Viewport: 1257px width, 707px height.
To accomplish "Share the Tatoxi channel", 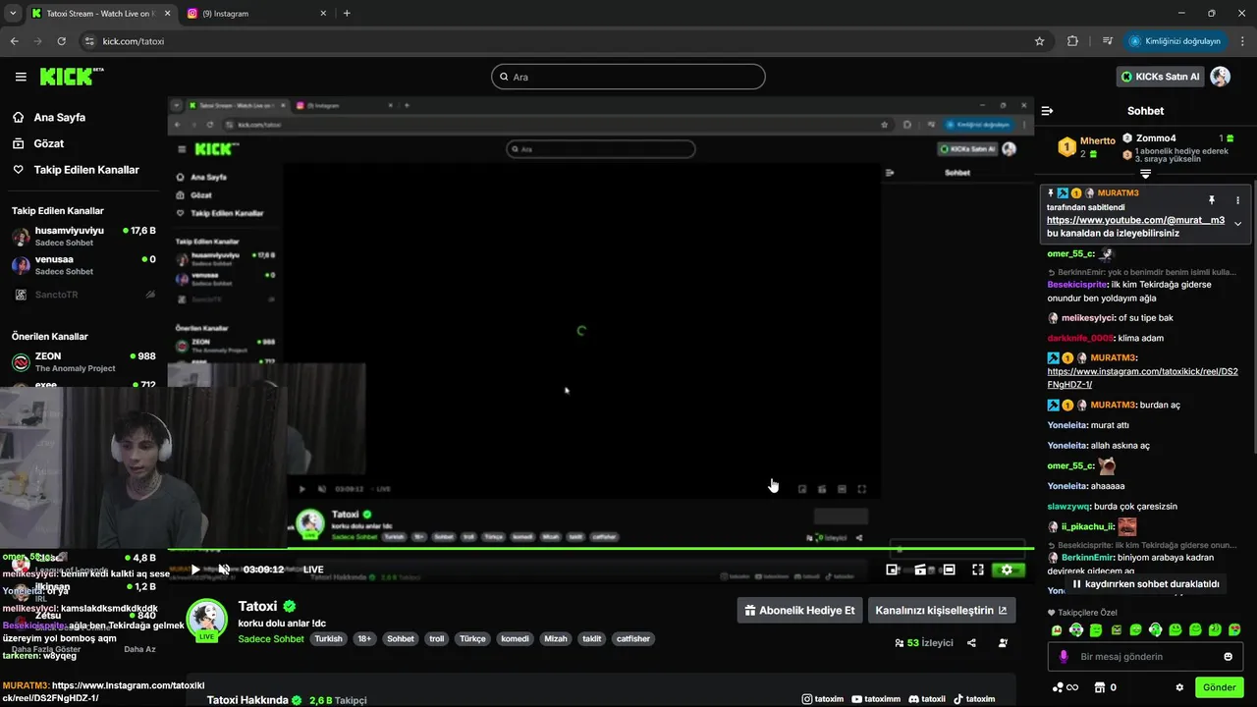I will [971, 643].
